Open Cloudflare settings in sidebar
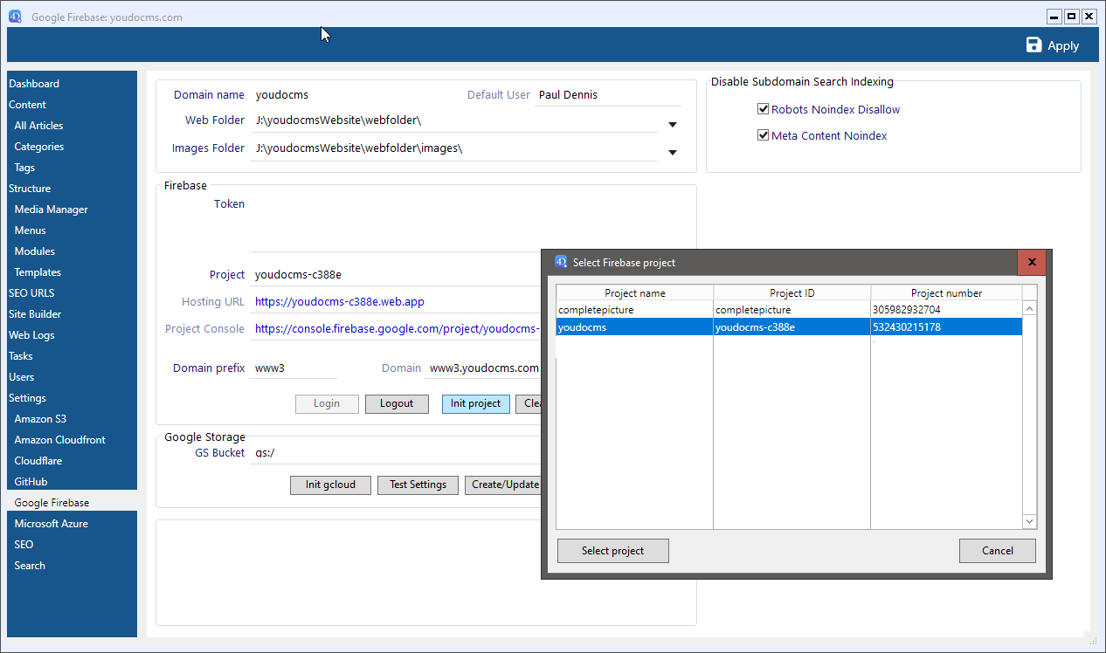Viewport: 1106px width, 653px height. (x=38, y=461)
